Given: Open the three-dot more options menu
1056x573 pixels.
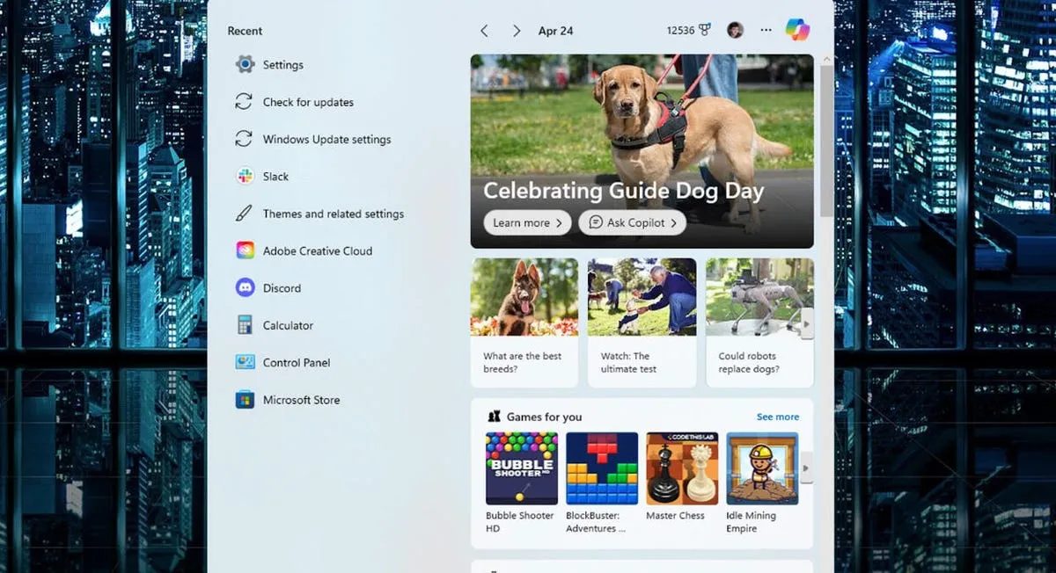Looking at the screenshot, I should [766, 31].
